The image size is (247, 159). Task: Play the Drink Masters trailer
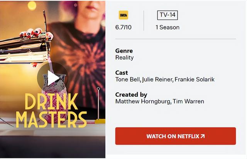[x=52, y=78]
